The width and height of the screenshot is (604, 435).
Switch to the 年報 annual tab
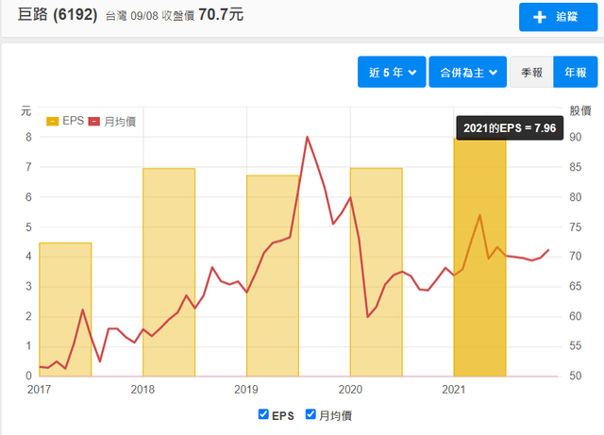576,72
